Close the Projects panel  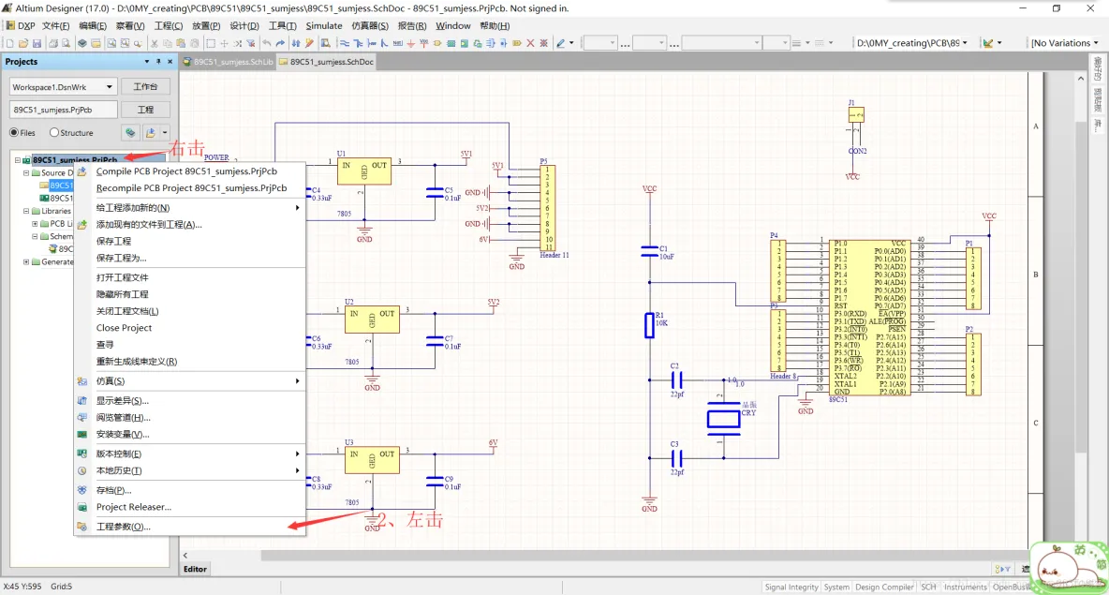[x=170, y=62]
